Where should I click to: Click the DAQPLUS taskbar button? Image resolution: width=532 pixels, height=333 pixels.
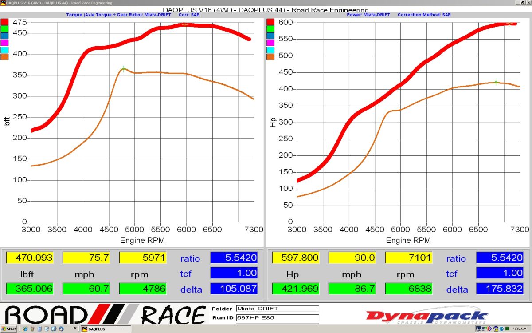[x=106, y=329]
